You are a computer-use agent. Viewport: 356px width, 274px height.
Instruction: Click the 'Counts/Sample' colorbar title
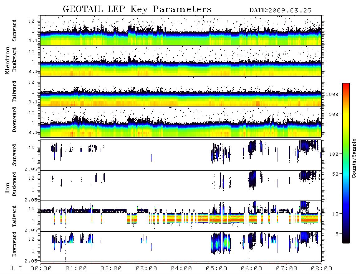[x=354, y=158]
